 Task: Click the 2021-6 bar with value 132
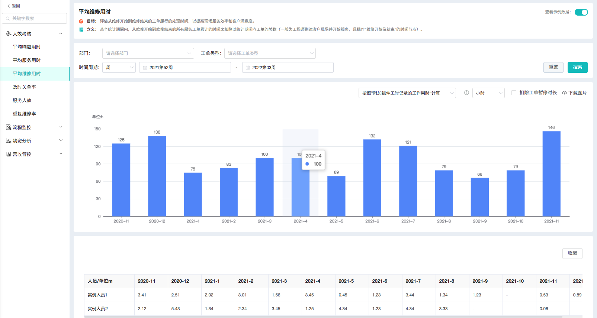pos(372,178)
